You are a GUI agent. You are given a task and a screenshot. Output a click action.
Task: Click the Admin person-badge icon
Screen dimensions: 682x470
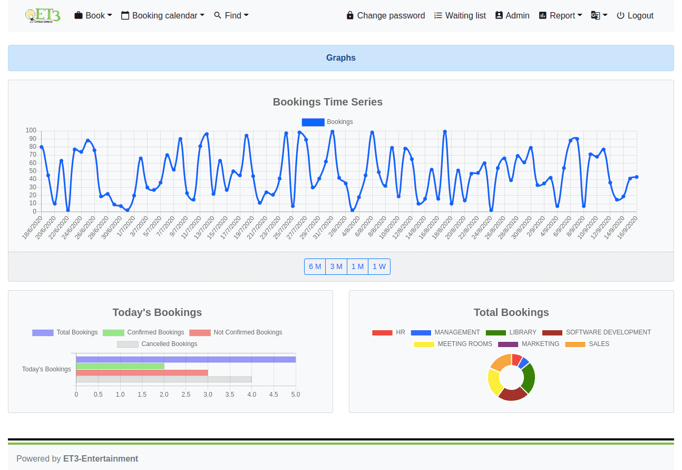[x=499, y=15]
